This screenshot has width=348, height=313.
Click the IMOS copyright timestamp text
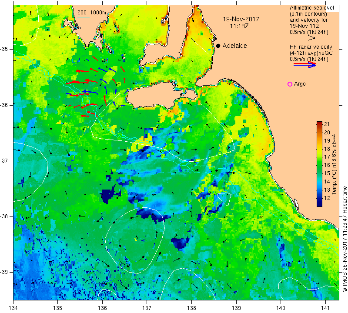tap(345, 239)
